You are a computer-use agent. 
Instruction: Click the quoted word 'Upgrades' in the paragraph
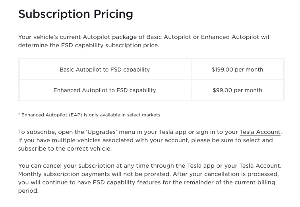point(101,132)
